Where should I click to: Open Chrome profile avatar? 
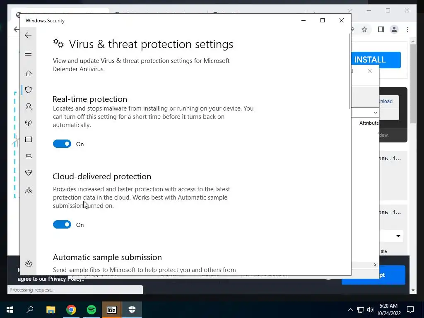point(394,29)
